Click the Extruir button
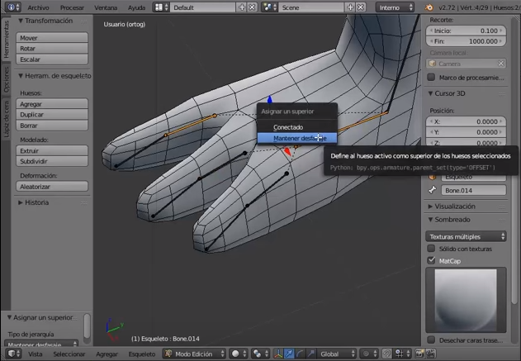 52,150
